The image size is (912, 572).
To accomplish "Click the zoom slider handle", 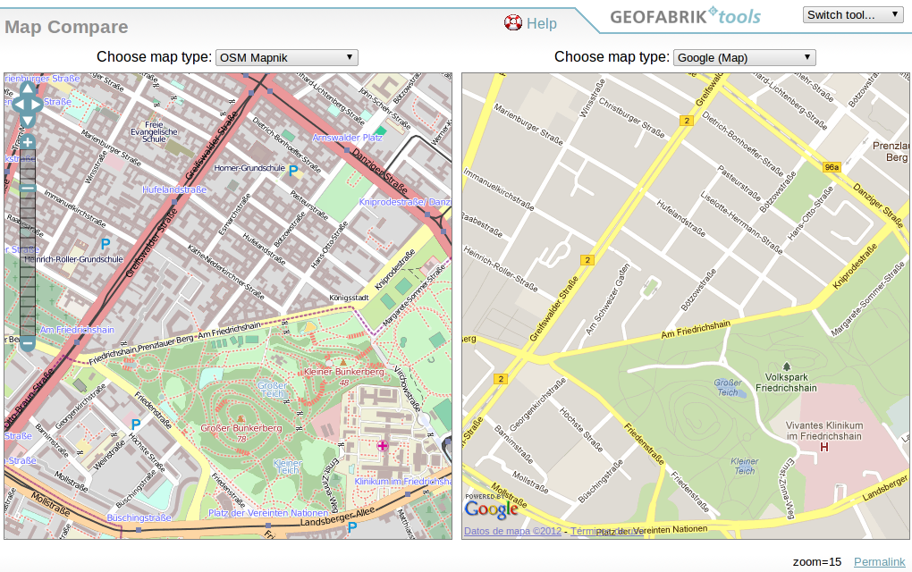I will tap(28, 189).
